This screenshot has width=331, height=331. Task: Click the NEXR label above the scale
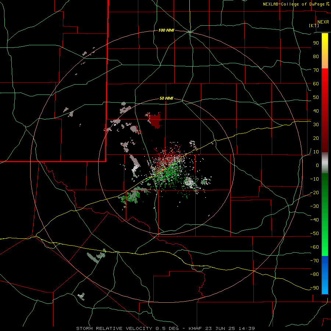coord(323,22)
